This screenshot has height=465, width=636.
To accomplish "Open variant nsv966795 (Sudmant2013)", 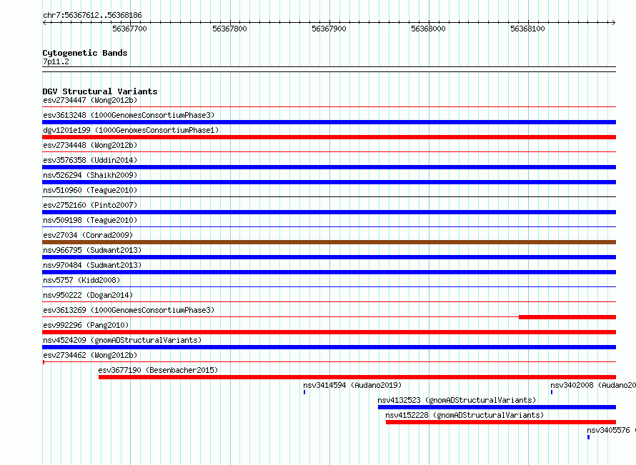I will pyautogui.click(x=92, y=250).
